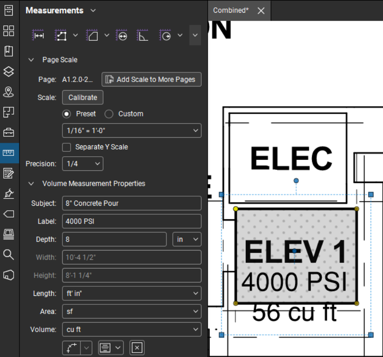
Task: Edit the Subject field reading 8" Concrete Pour
Action: pos(131,203)
